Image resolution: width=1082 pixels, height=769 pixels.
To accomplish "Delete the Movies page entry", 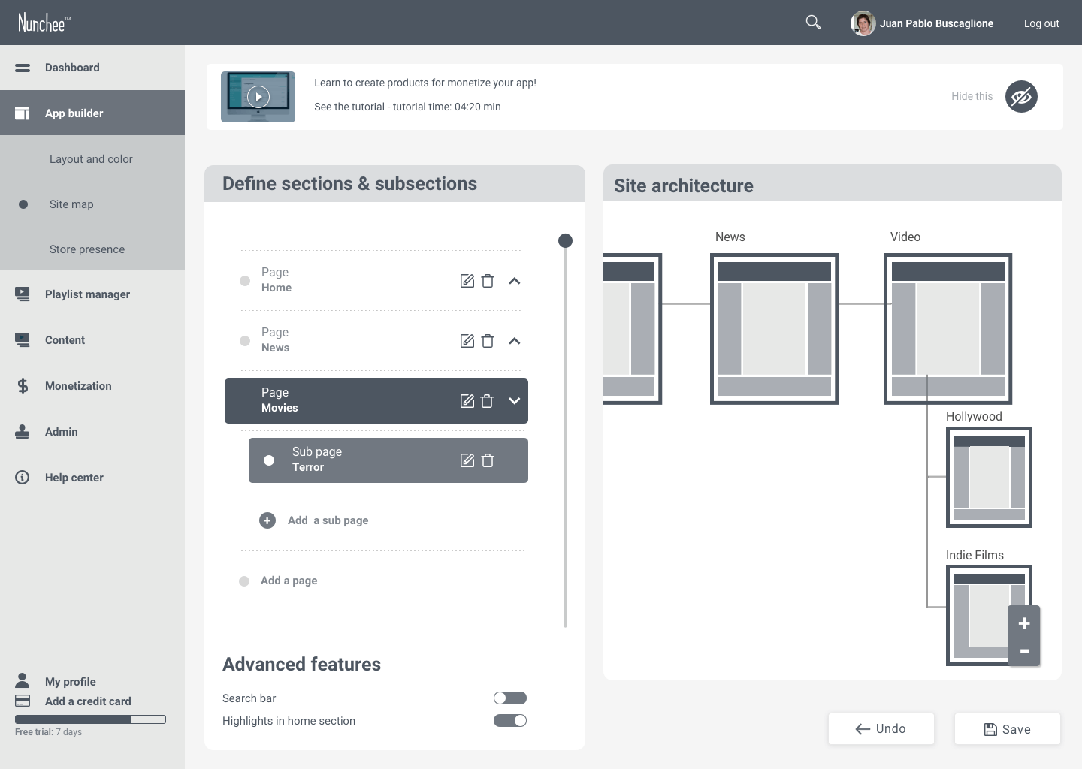I will pyautogui.click(x=487, y=401).
